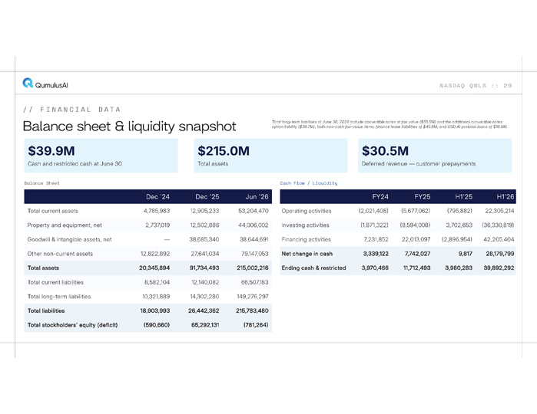537x414 pixels.
Task: Click the Jun '26 column header
Action: [257, 196]
